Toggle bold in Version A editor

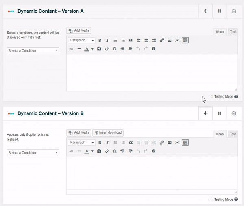click(x=100, y=40)
